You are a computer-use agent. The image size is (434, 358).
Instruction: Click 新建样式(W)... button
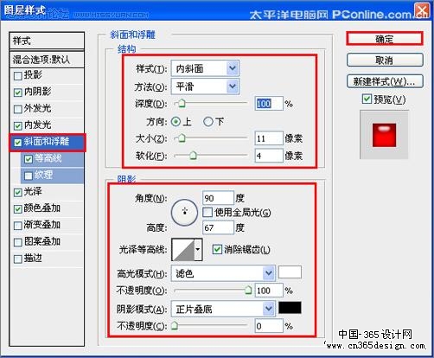(385, 81)
